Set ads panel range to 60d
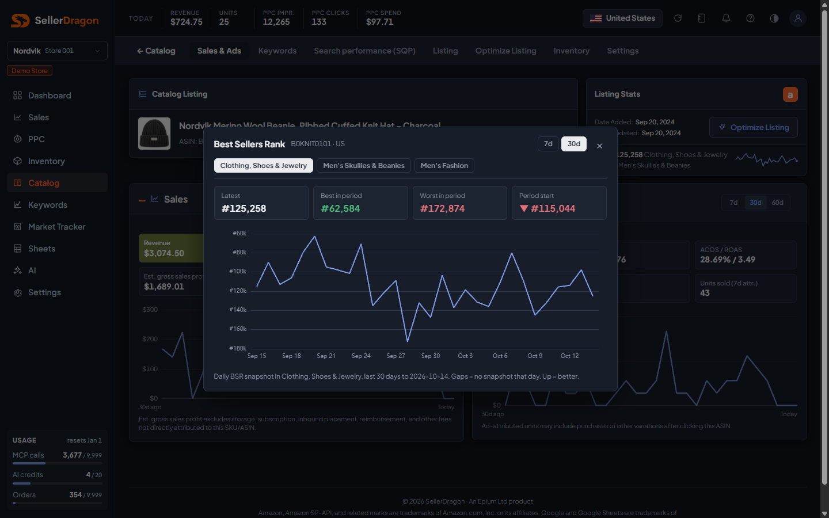The height and width of the screenshot is (518, 829). point(777,203)
